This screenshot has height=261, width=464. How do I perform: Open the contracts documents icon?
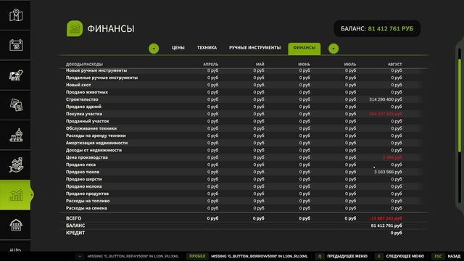(16, 104)
